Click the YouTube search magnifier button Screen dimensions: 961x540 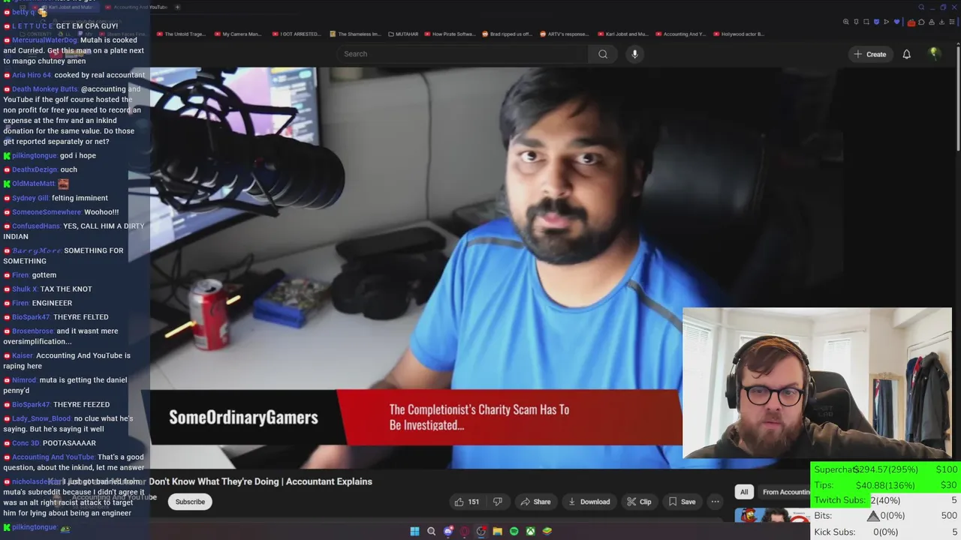pyautogui.click(x=603, y=54)
